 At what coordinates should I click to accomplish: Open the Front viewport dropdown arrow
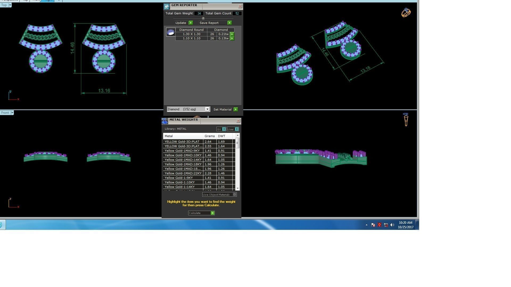12,113
